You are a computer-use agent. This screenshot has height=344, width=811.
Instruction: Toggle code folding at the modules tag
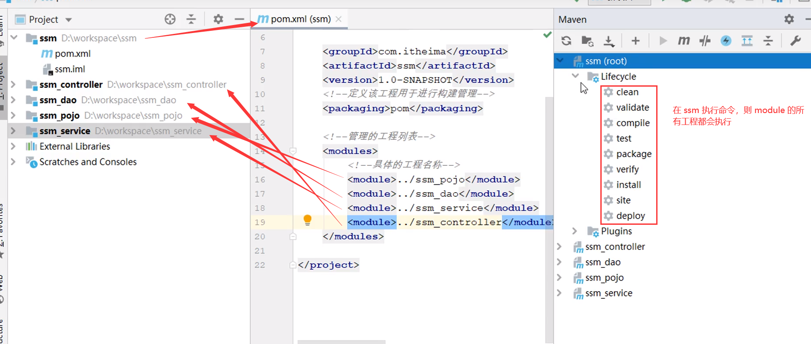[293, 151]
